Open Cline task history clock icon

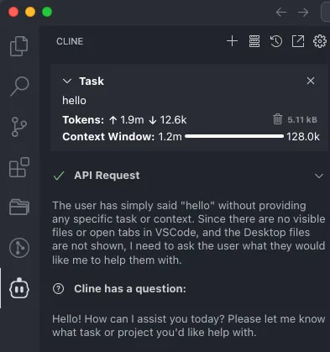click(276, 41)
